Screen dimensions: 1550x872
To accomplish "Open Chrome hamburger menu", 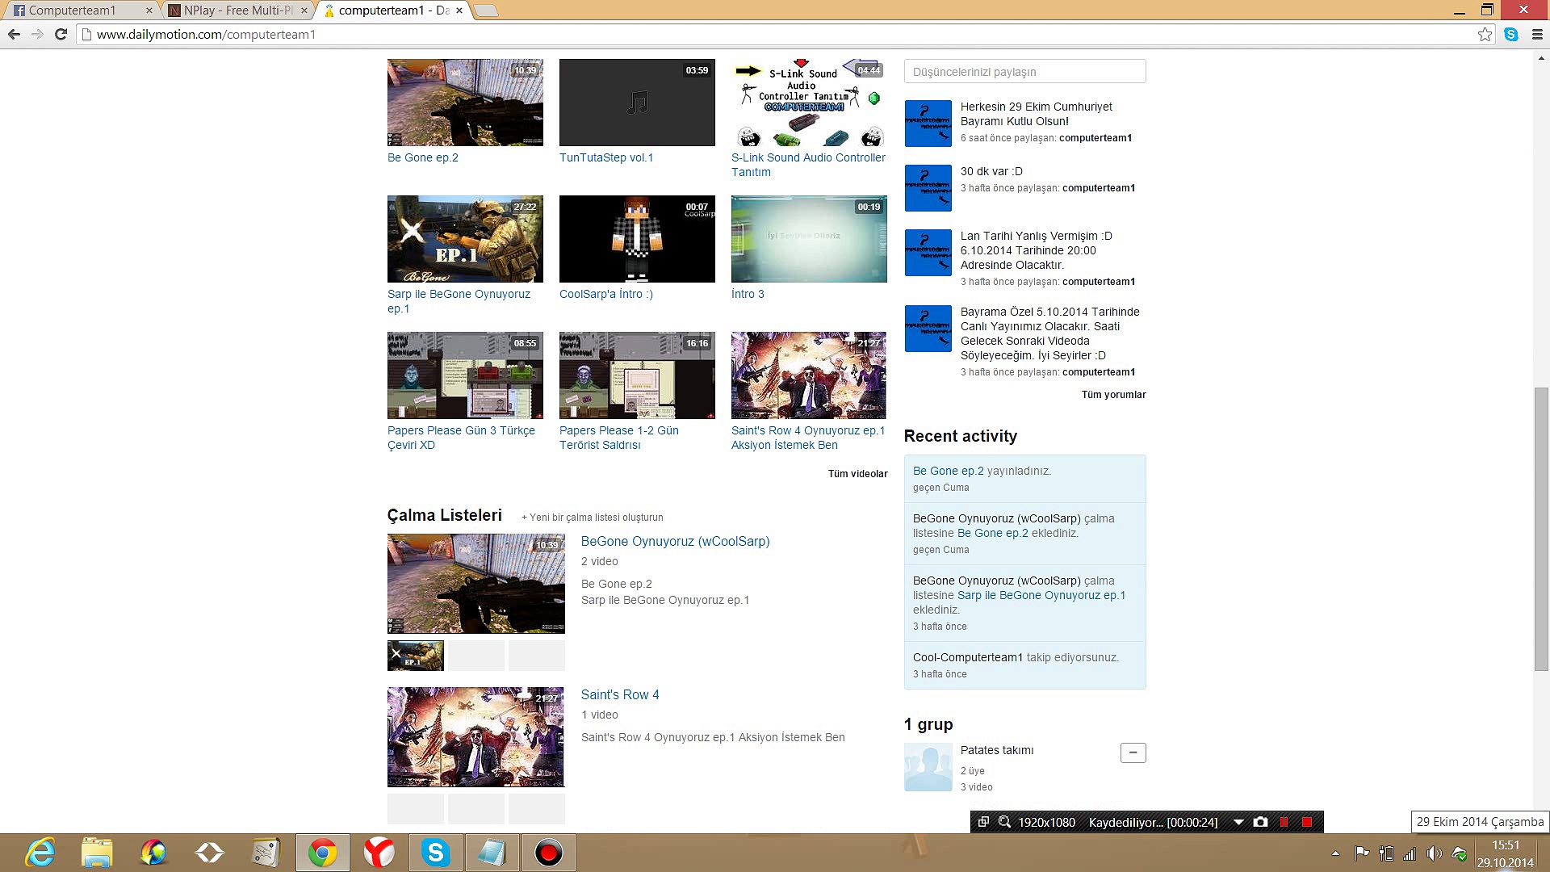I will click(1537, 34).
